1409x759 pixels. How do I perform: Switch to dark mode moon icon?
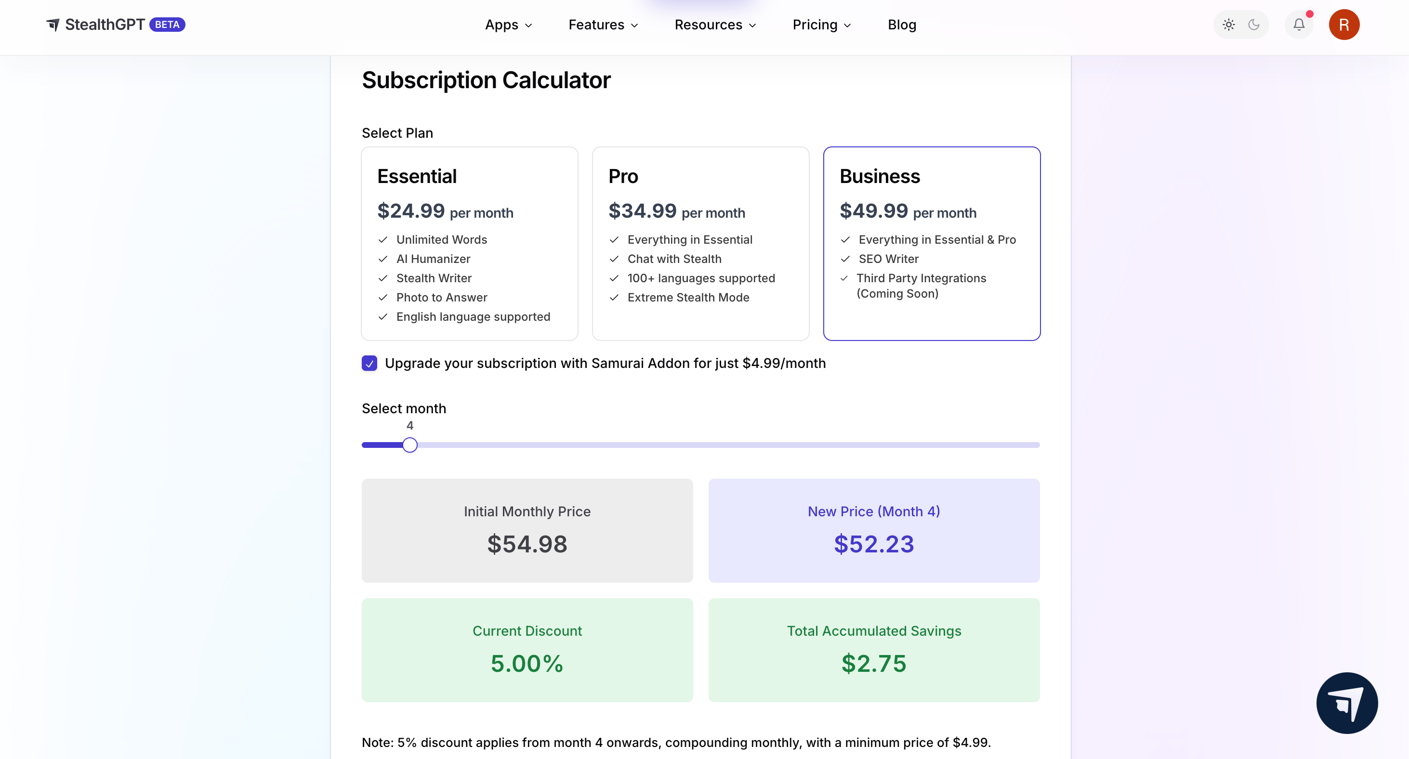coord(1254,25)
